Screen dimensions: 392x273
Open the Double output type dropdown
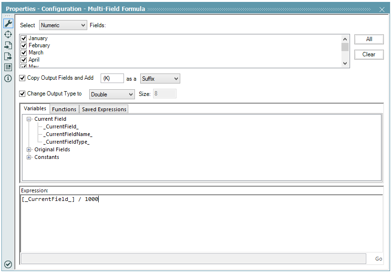[112, 94]
